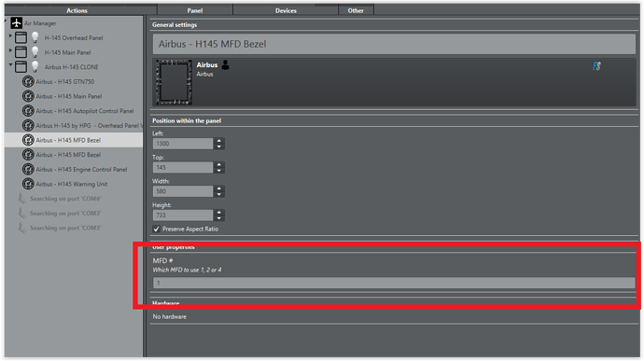Click the Height input field

pyautogui.click(x=183, y=215)
